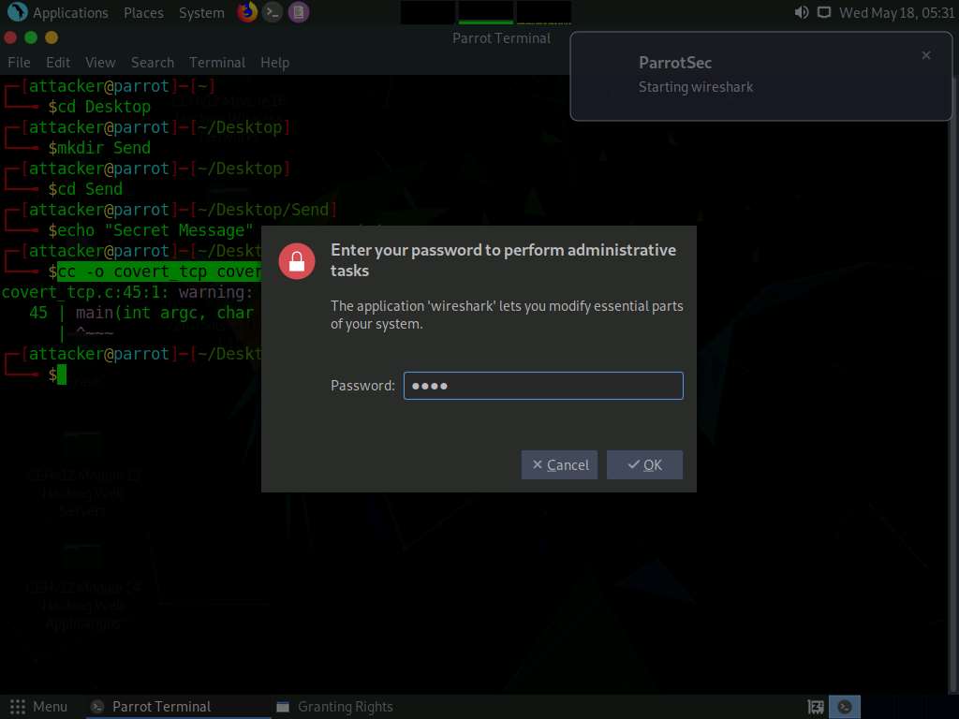The image size is (959, 719).
Task: Open the terminal's Edit menu
Action: 58,63
